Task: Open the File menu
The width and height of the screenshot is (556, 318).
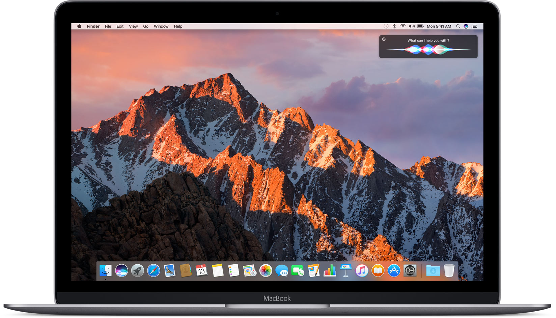Action: 108,26
